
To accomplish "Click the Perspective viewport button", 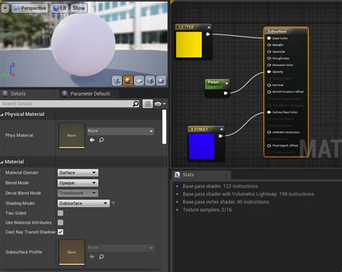I will click(x=30, y=8).
